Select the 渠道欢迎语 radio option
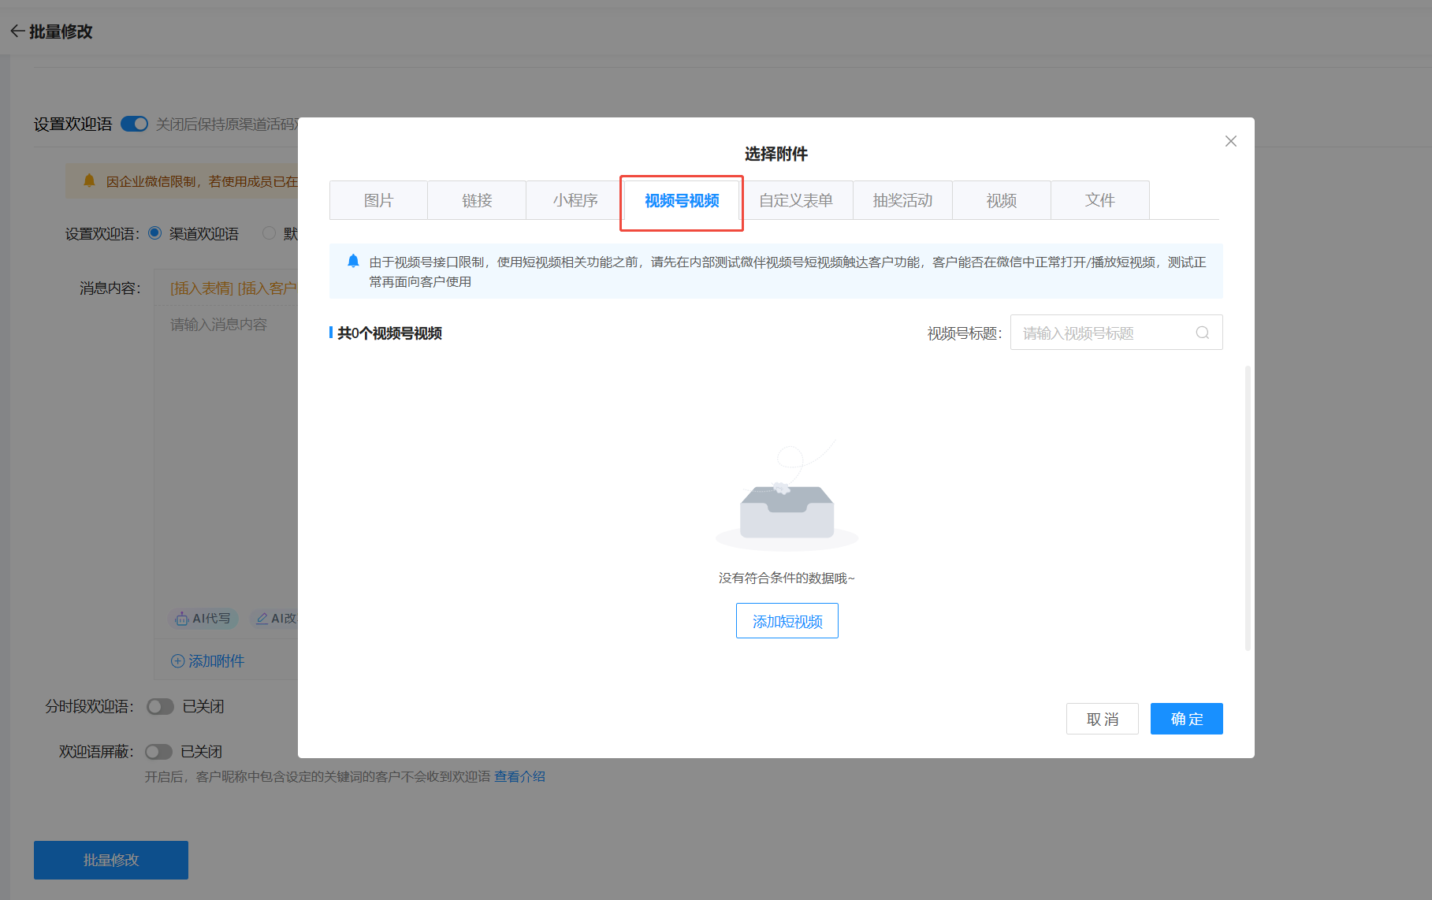The image size is (1432, 900). (x=155, y=233)
